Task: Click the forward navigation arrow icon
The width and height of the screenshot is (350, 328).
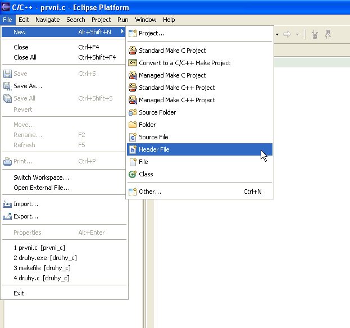Action: click(x=287, y=35)
